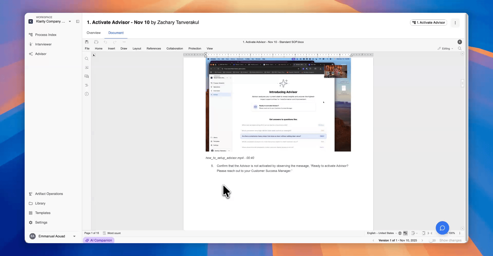Image resolution: width=493 pixels, height=256 pixels.
Task: Toggle the spell checking ABC icon
Action: pyautogui.click(x=405, y=233)
